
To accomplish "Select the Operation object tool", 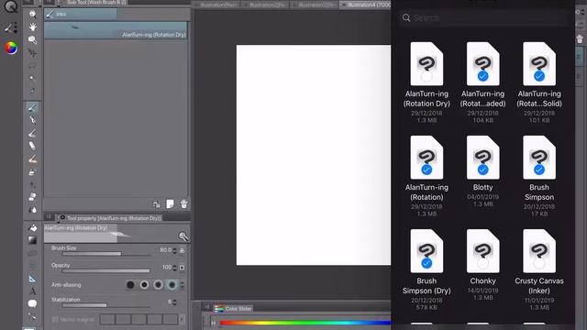I will 33,39.
